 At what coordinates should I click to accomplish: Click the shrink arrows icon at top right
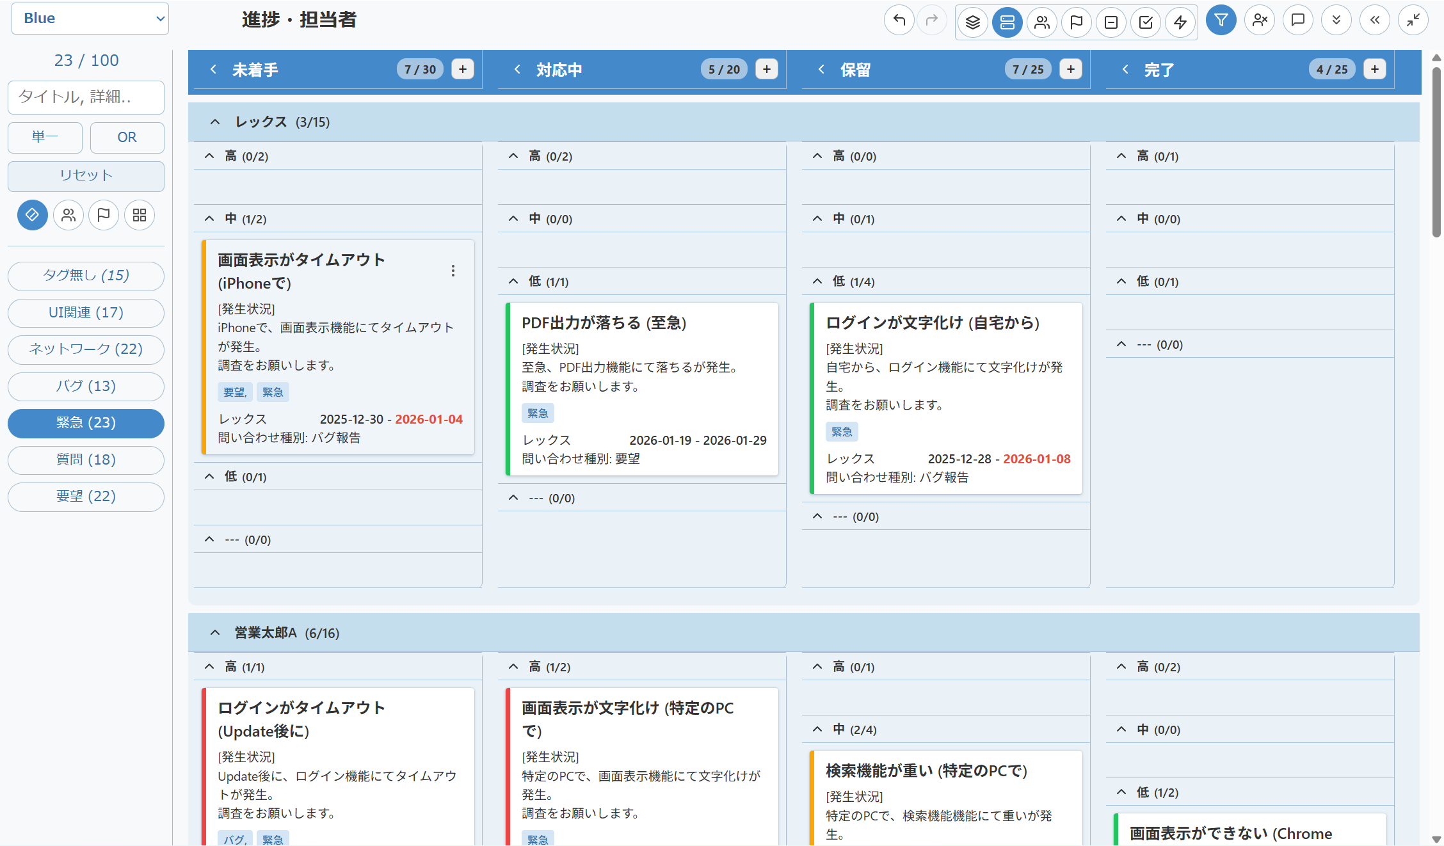[1413, 20]
